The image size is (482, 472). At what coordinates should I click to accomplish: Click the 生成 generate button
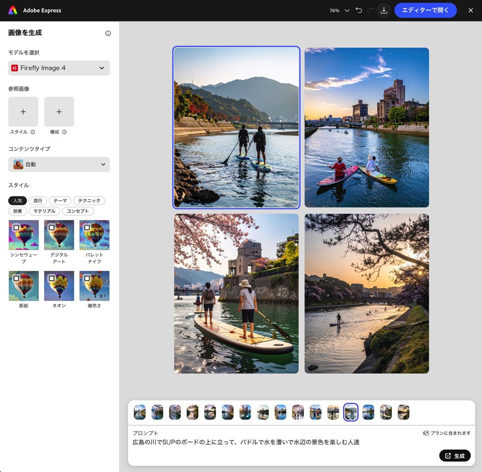(455, 456)
